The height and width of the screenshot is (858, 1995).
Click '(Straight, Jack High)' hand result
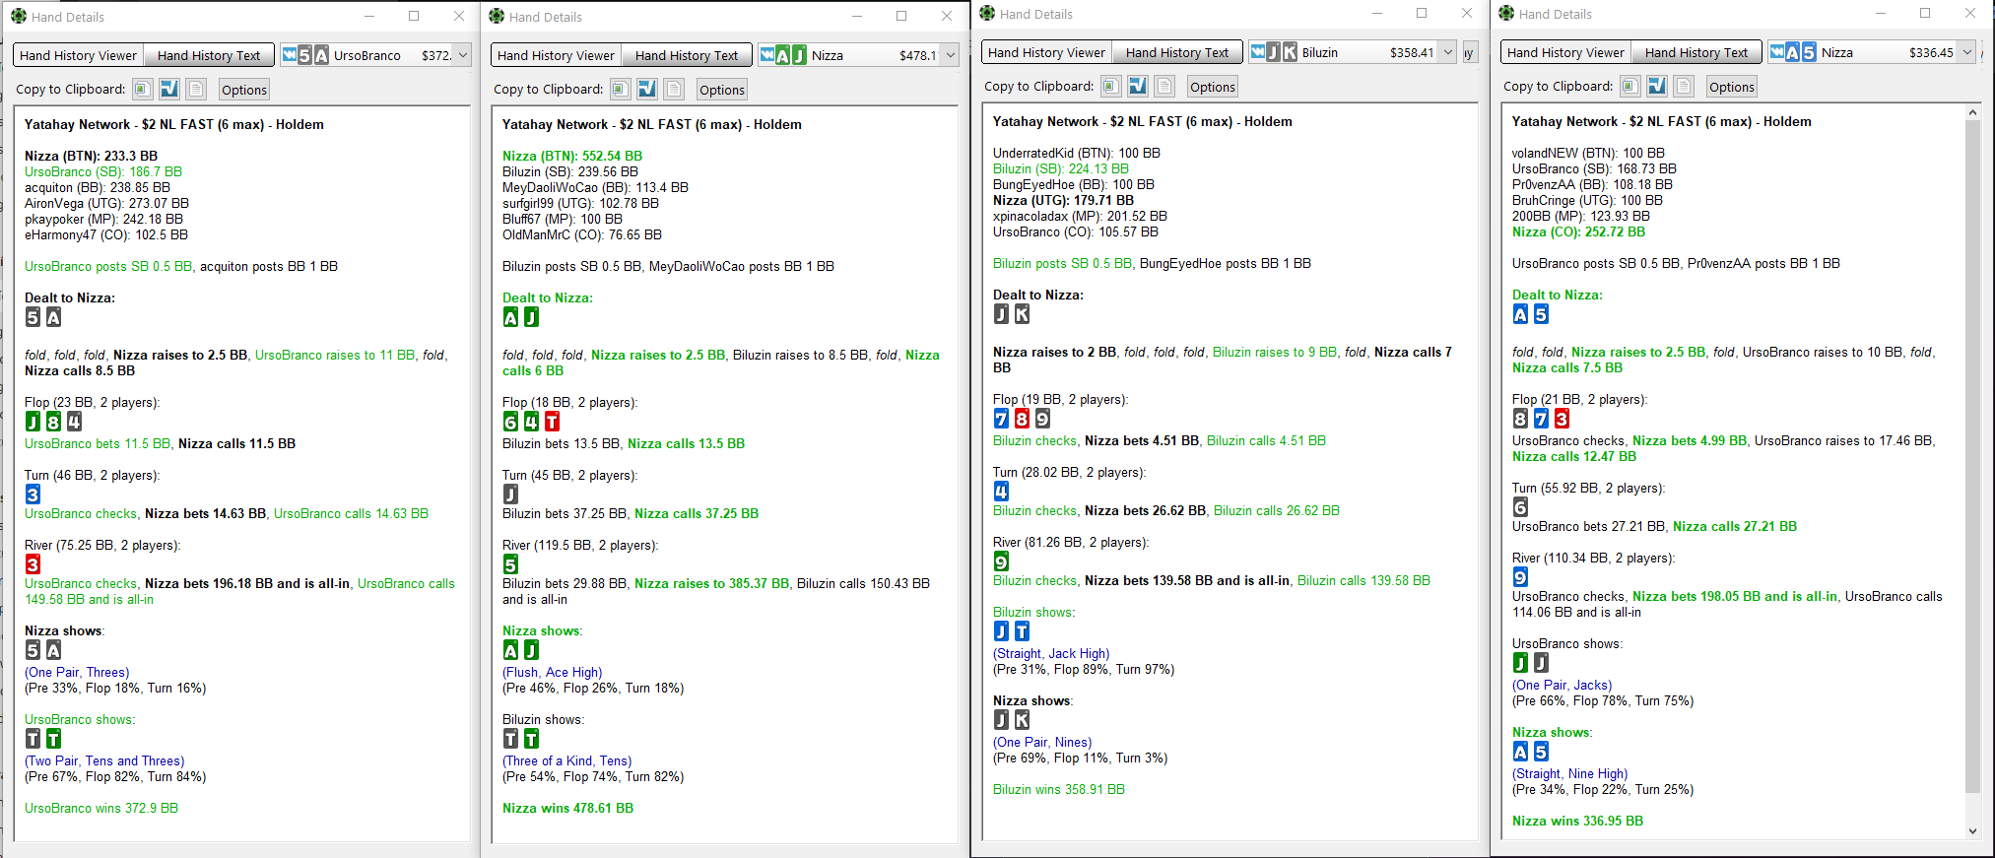click(x=1051, y=653)
